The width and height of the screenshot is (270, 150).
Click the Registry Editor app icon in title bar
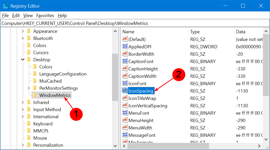tap(6, 6)
